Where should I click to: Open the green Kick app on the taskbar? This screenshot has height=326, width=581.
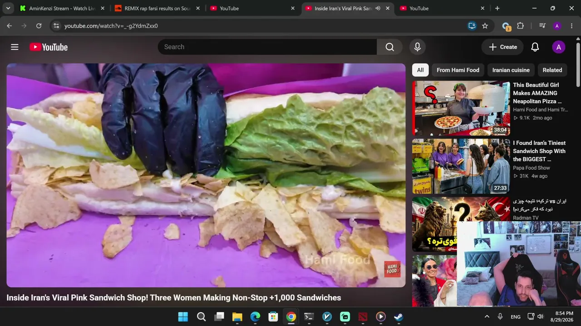pyautogui.click(x=345, y=316)
